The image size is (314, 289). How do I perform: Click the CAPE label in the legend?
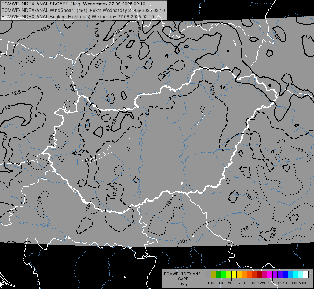tap(183, 279)
